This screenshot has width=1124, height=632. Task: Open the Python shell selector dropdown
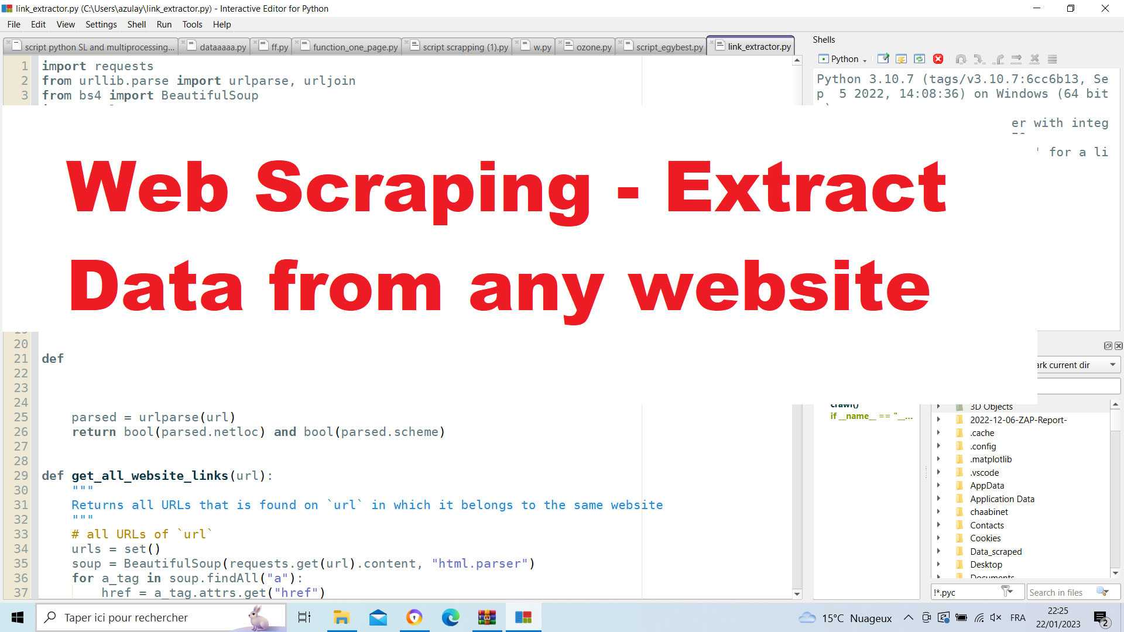pyautogui.click(x=842, y=59)
